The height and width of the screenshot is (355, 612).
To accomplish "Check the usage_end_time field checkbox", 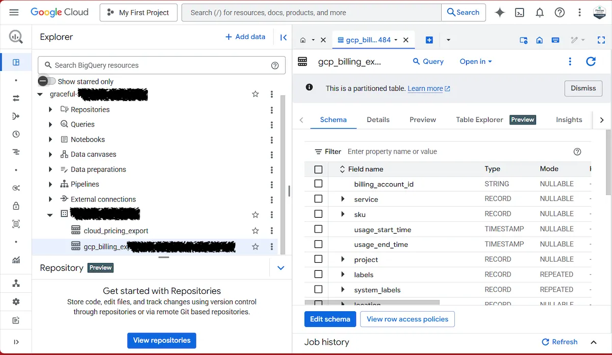I will [318, 244].
